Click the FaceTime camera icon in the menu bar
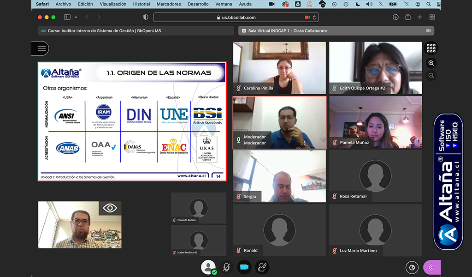Image resolution: width=472 pixels, height=277 pixels. click(x=271, y=4)
